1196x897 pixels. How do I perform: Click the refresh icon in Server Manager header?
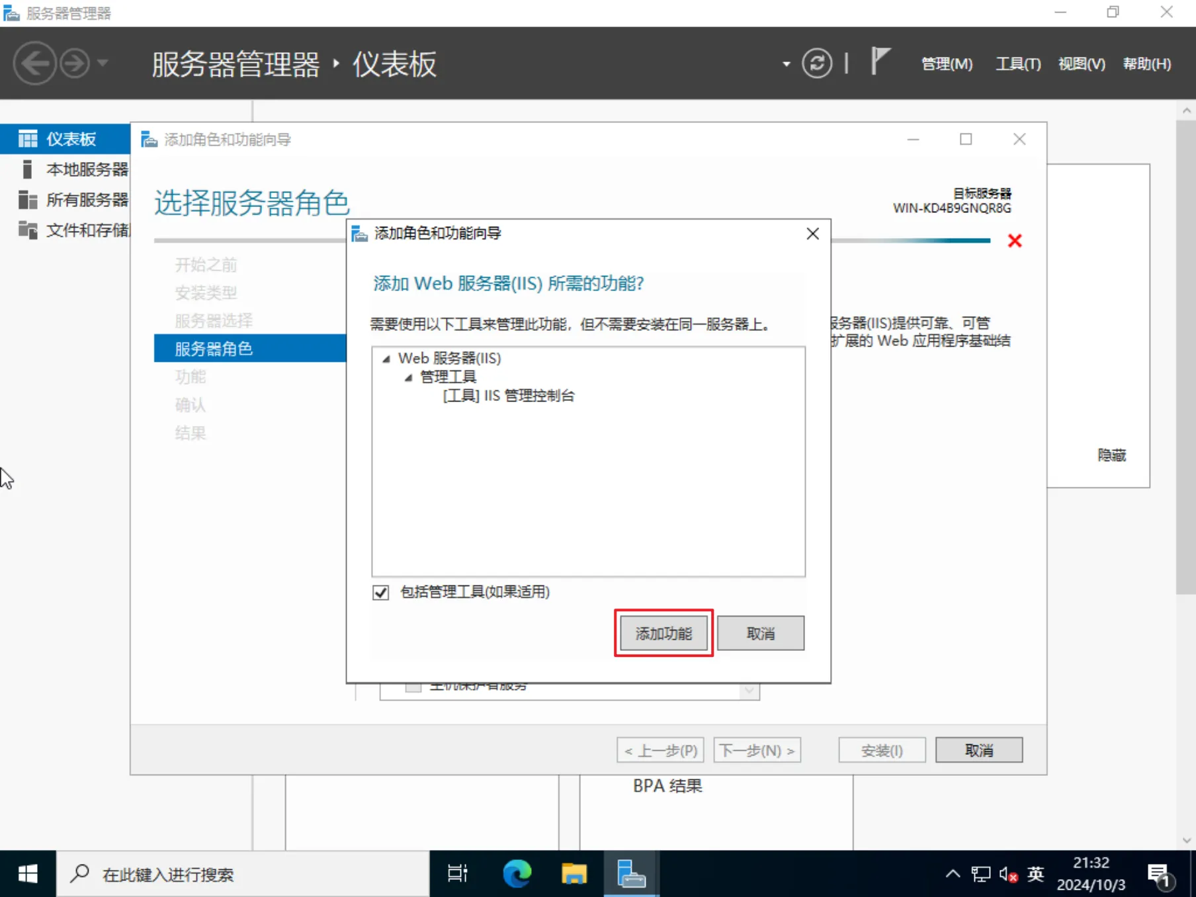[817, 64]
